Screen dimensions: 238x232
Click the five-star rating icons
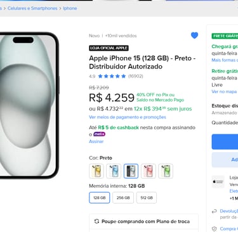(112, 76)
